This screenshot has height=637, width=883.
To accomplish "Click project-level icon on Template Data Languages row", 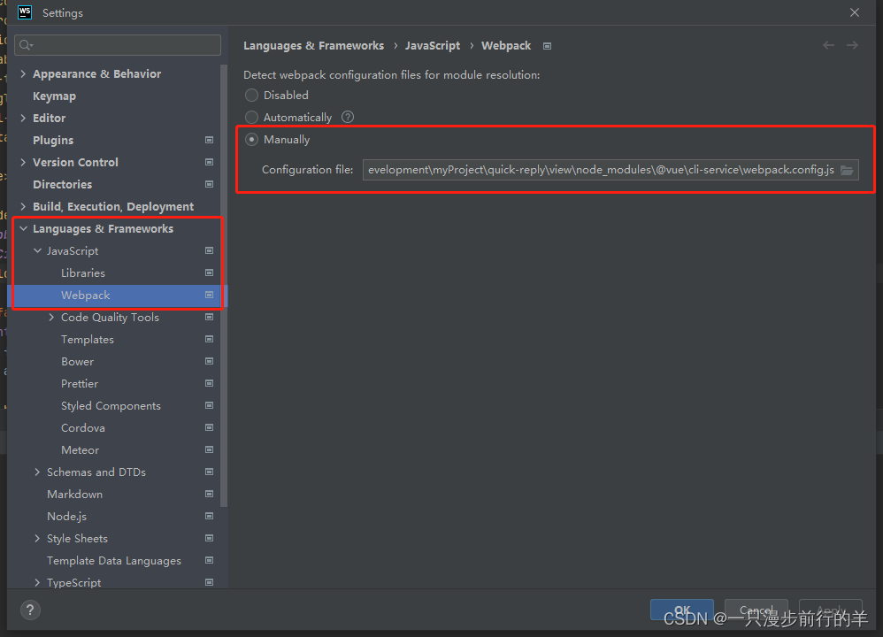I will pyautogui.click(x=209, y=560).
